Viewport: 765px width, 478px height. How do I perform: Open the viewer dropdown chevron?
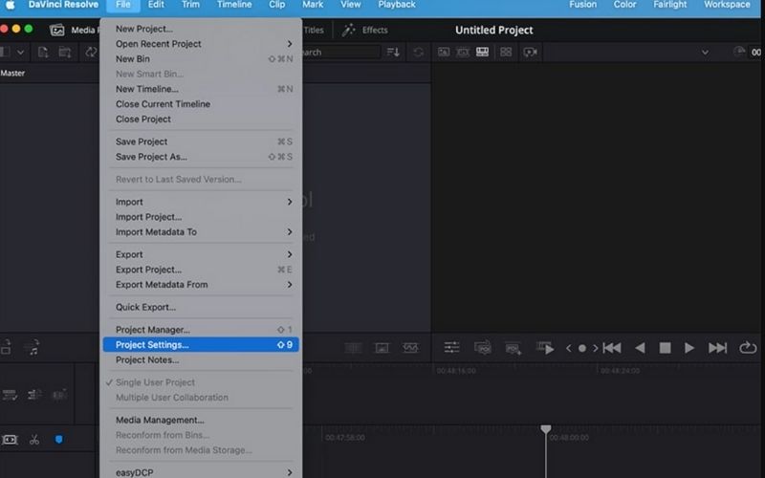[x=706, y=52]
